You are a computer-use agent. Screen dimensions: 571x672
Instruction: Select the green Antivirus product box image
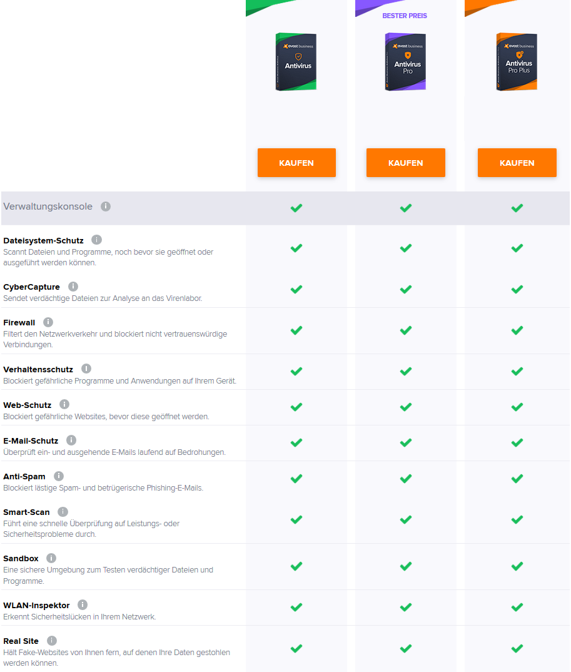click(296, 62)
